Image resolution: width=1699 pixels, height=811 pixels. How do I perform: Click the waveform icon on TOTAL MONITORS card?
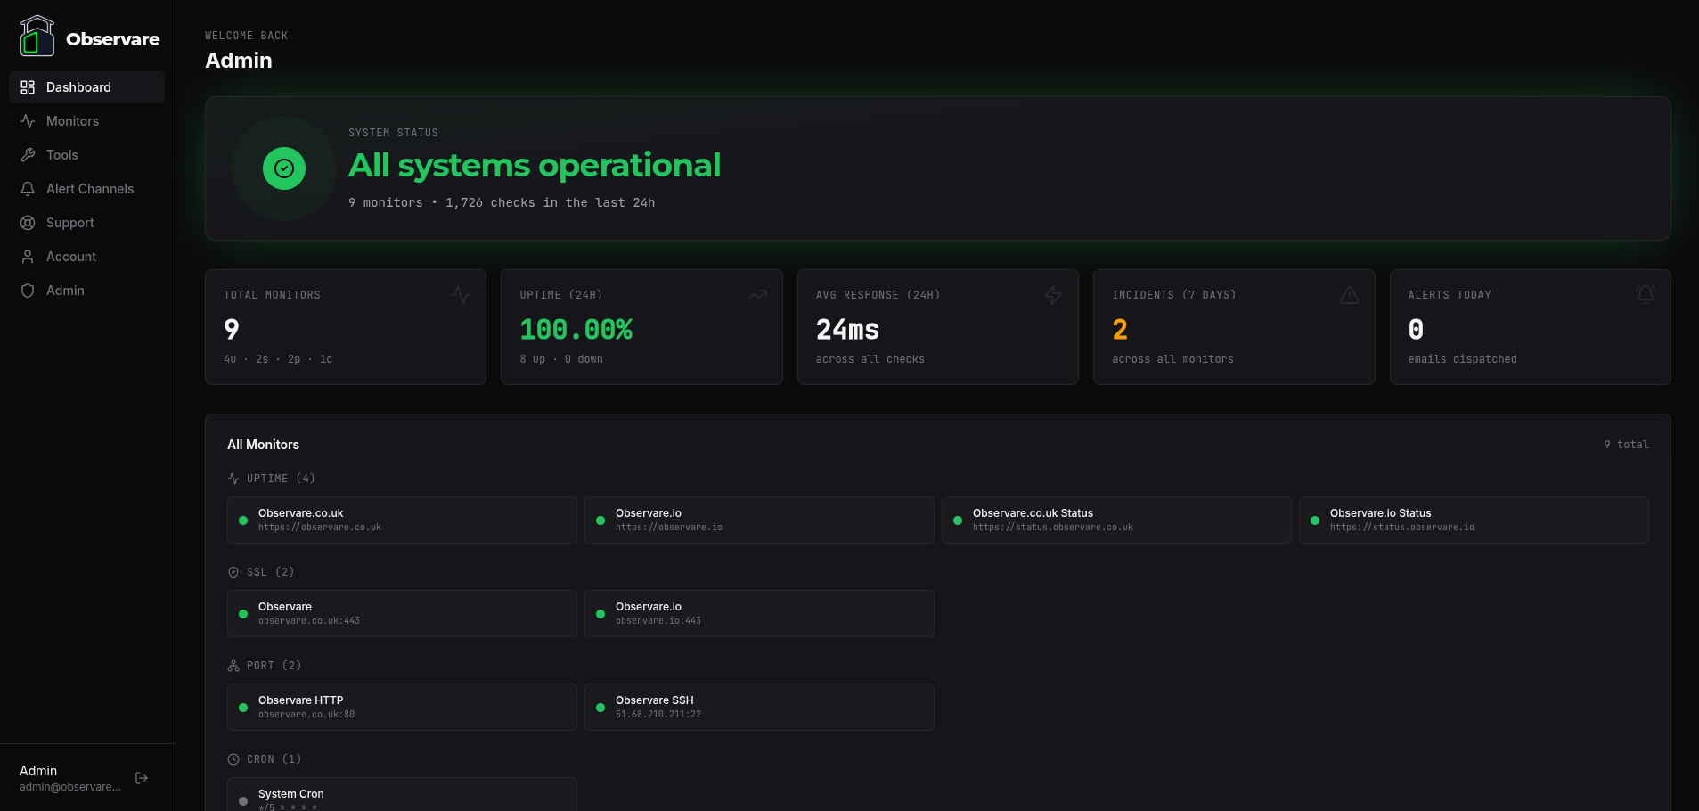tap(460, 294)
